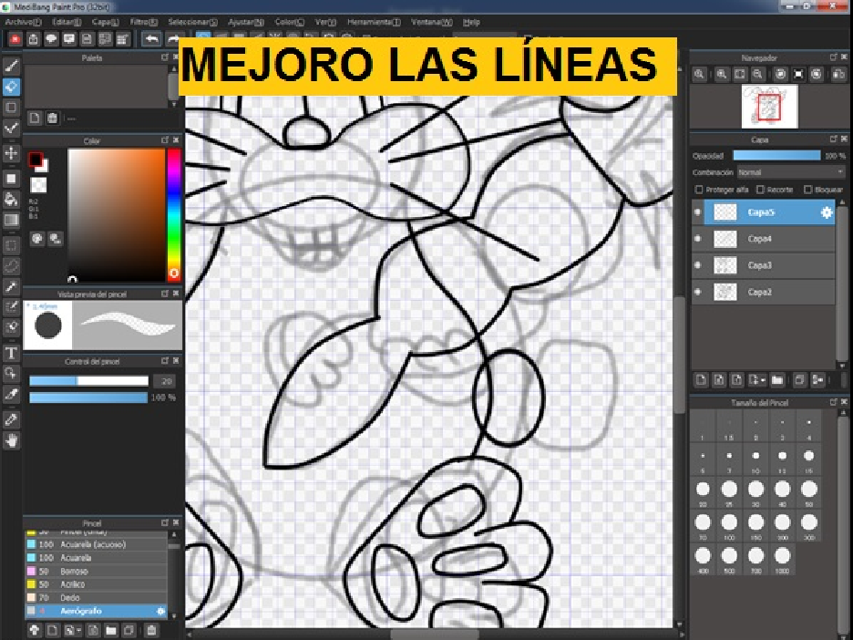The image size is (853, 640).
Task: Pick the Gradient tool
Action: pyautogui.click(x=12, y=220)
